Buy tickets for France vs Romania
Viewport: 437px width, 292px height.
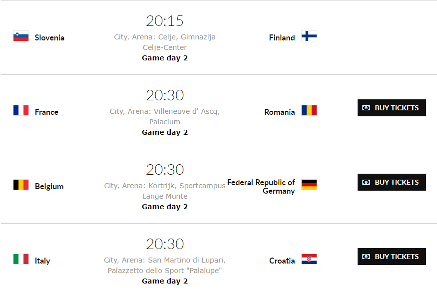(392, 108)
